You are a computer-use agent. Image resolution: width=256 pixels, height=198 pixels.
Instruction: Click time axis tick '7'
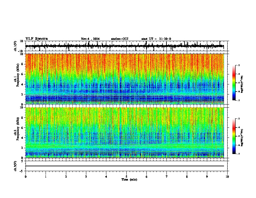[167, 177]
